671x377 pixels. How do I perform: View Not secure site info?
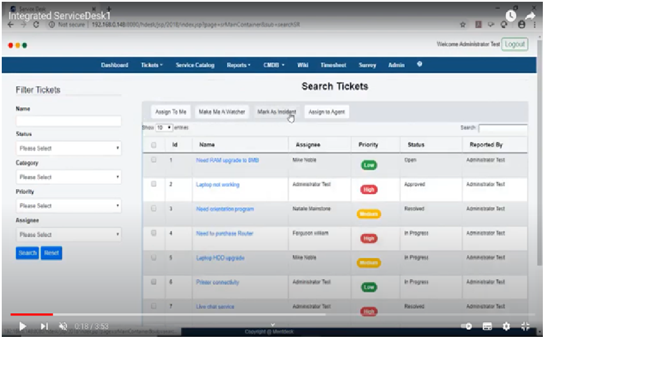click(x=68, y=25)
